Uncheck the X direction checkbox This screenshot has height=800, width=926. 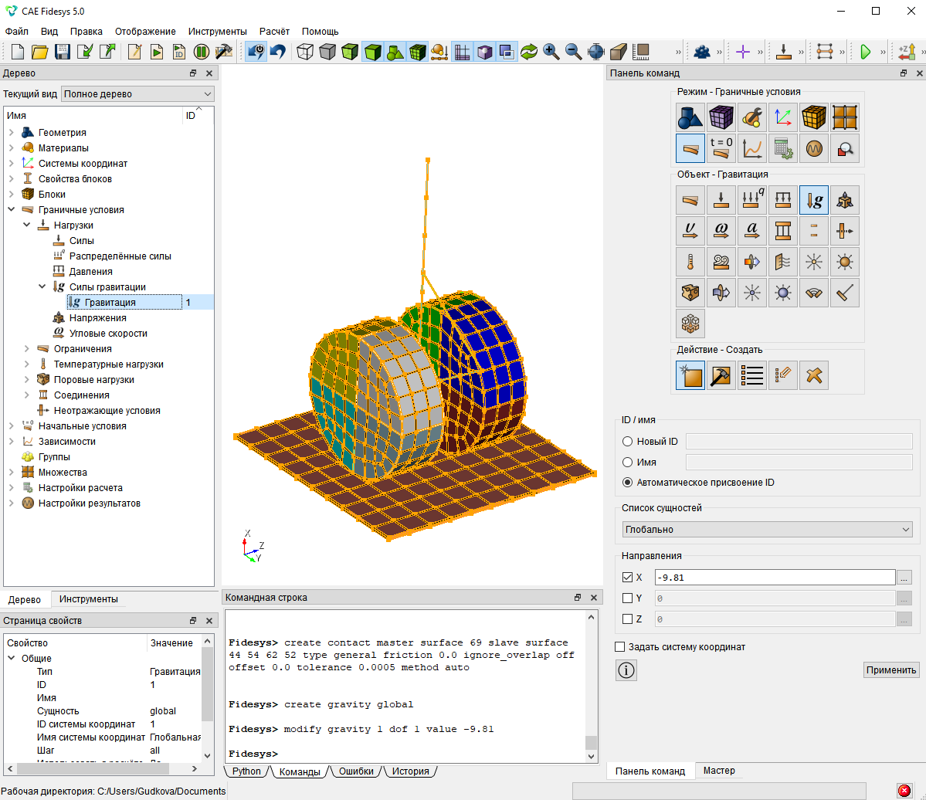627,578
